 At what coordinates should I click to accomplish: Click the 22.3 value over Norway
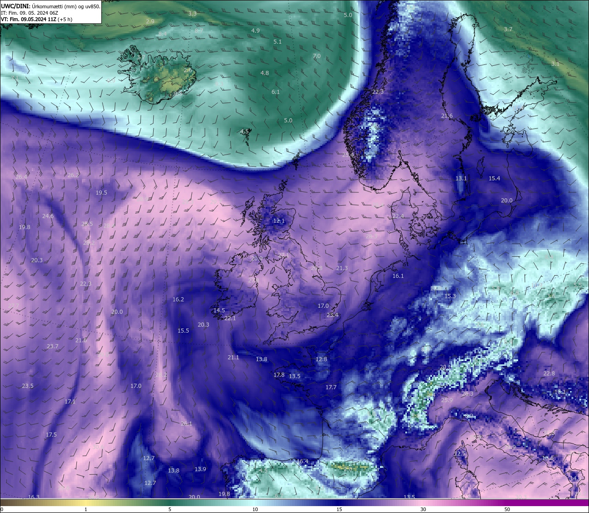click(378, 92)
